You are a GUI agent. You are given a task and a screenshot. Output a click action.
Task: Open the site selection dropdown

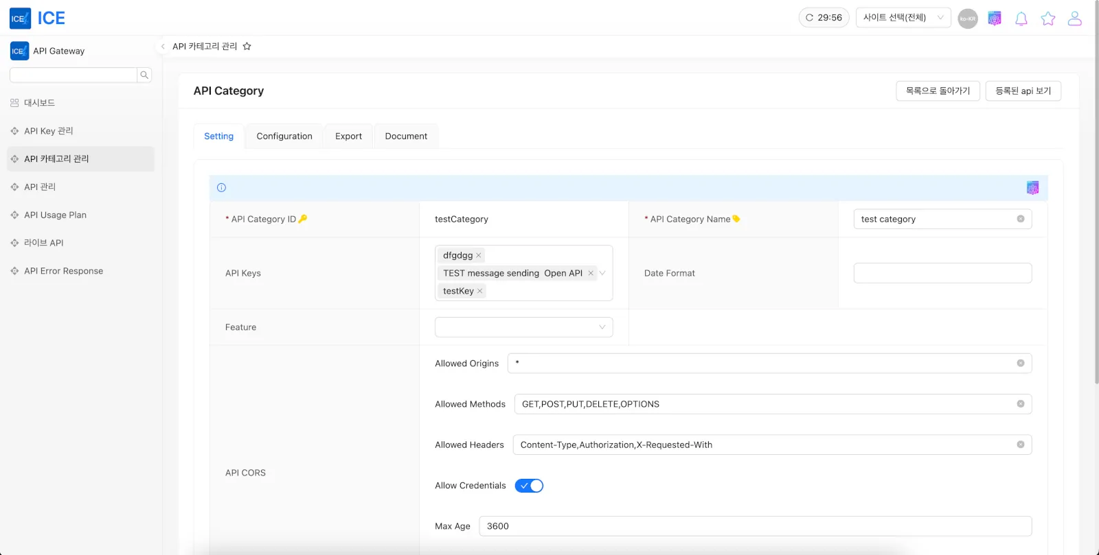pyautogui.click(x=903, y=18)
